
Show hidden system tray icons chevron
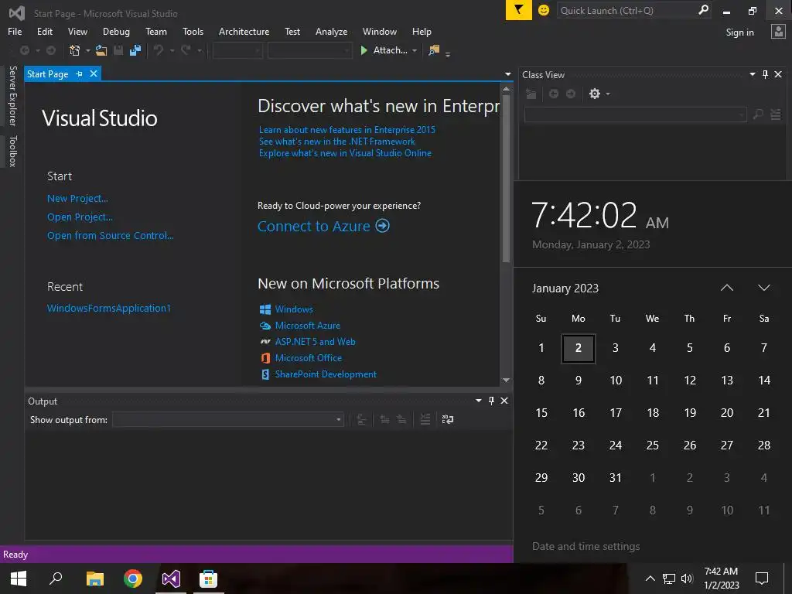(x=650, y=579)
